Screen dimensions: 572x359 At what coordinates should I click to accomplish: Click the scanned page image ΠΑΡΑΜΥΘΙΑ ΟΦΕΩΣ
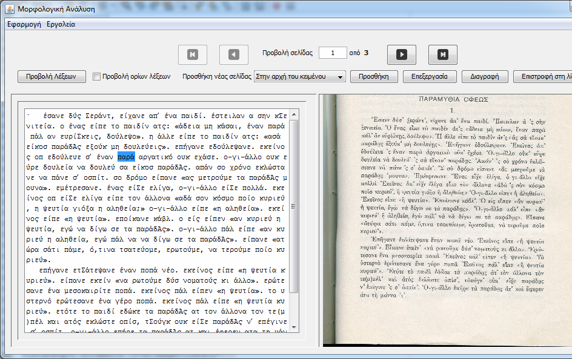pos(447,220)
